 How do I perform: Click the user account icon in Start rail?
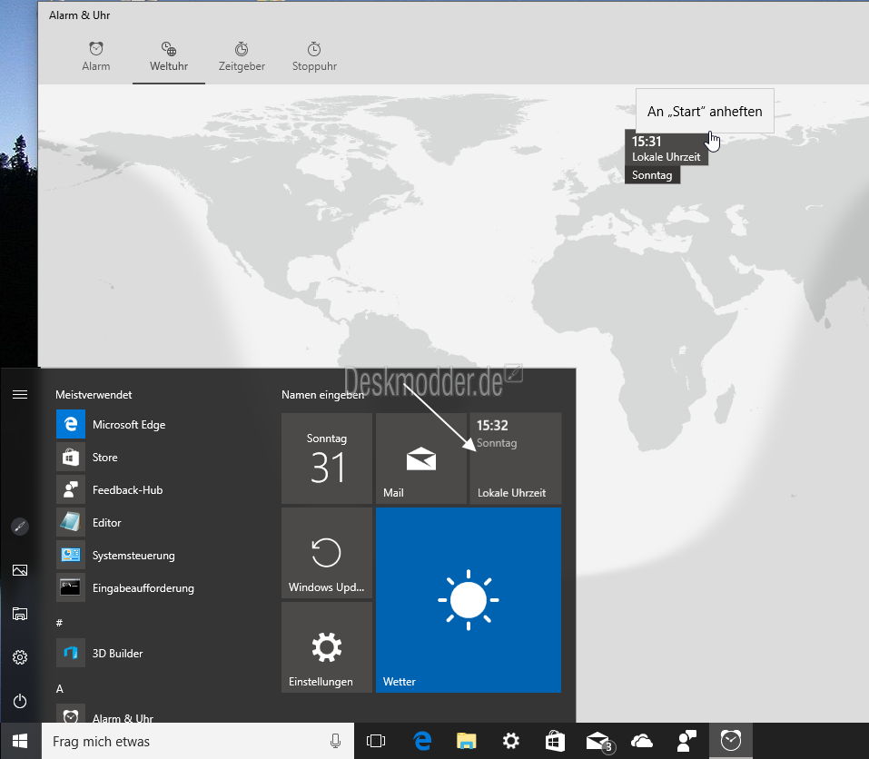[x=20, y=526]
